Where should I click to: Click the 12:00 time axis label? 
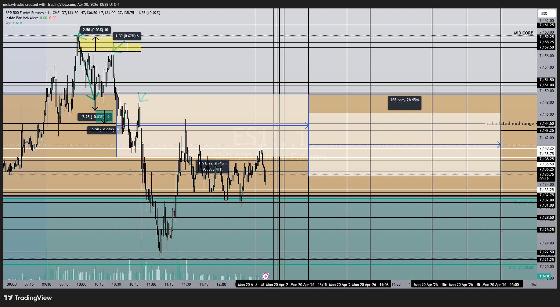[x=221, y=284]
